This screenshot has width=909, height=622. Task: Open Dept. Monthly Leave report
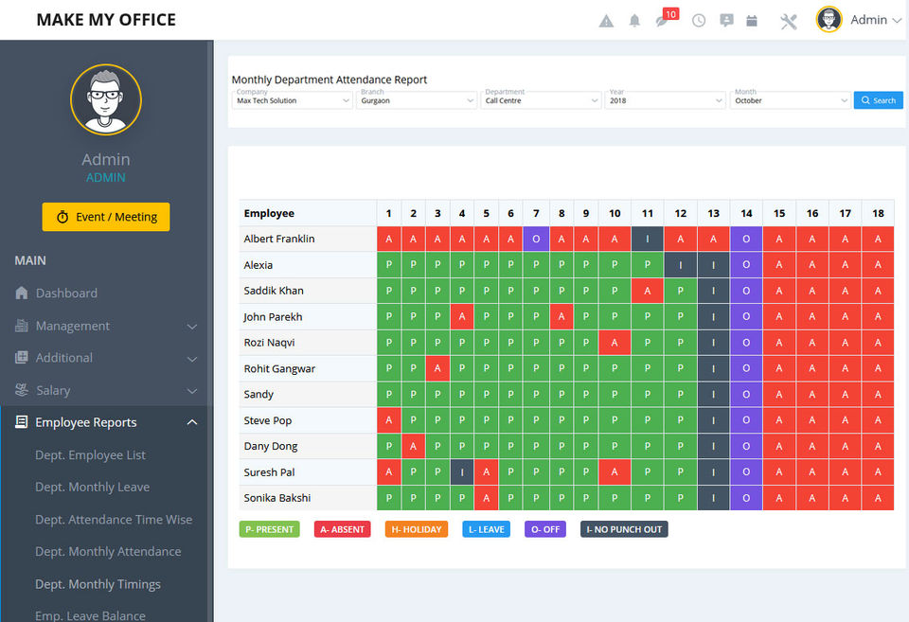(x=92, y=488)
